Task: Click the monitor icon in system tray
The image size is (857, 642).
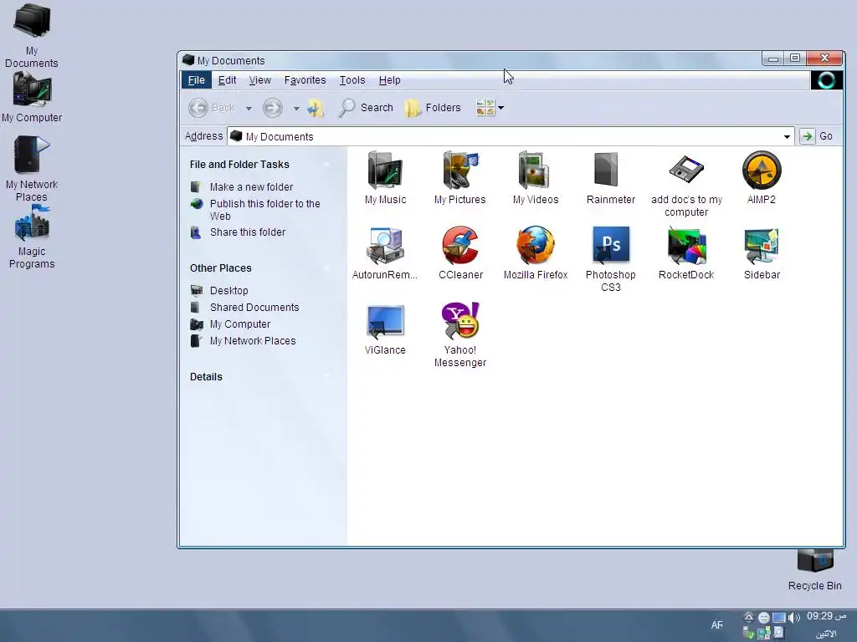Action: pos(779,618)
